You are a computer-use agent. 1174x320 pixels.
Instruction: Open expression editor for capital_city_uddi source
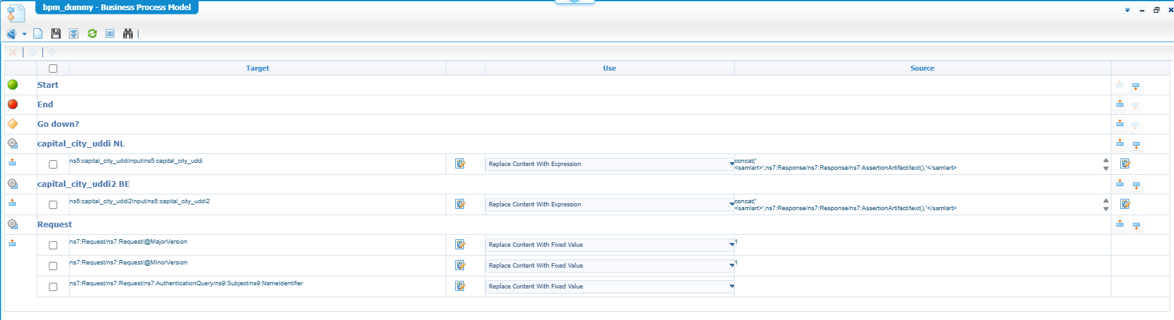tap(1125, 163)
